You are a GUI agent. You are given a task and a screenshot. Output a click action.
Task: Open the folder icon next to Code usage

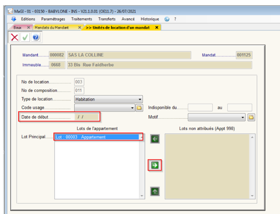point(139,108)
